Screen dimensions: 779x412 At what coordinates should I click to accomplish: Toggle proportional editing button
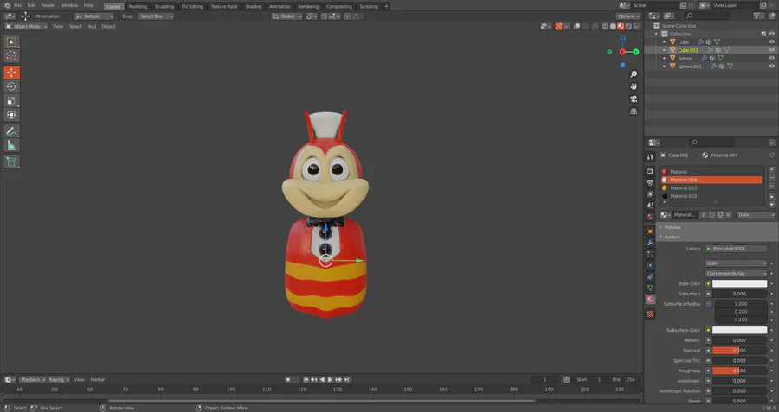[347, 16]
